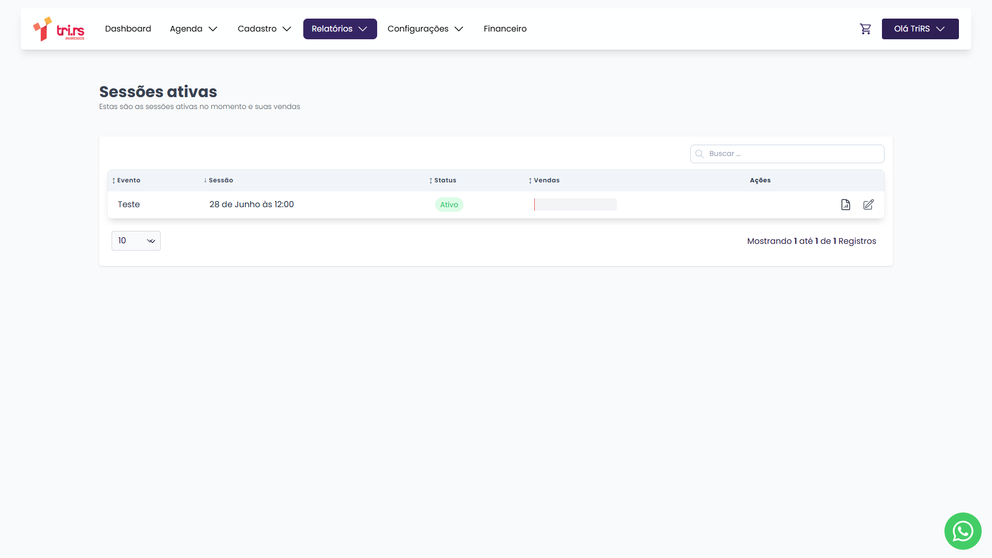Open the shopping cart icon
The height and width of the screenshot is (558, 992).
[x=865, y=29]
